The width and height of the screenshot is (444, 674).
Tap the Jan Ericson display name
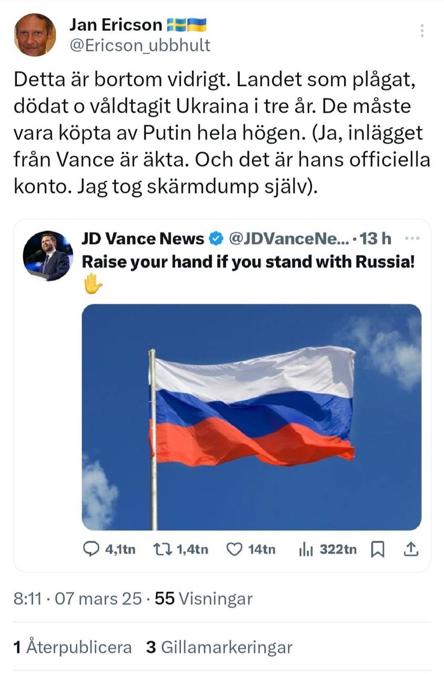tap(116, 24)
